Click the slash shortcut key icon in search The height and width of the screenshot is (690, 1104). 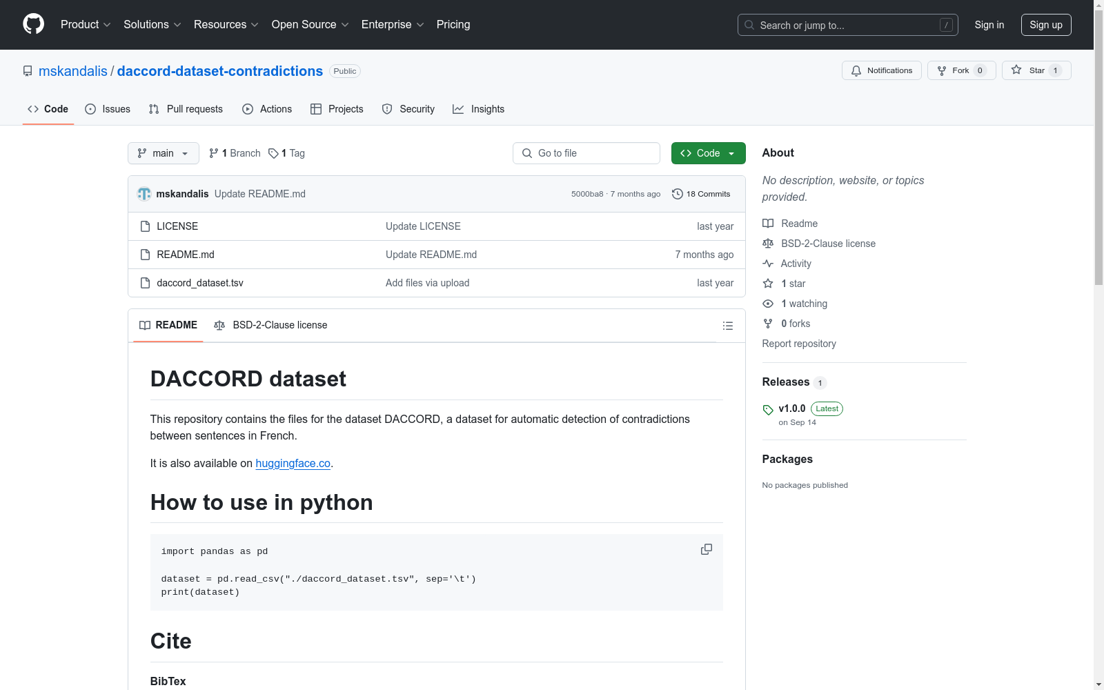946,25
